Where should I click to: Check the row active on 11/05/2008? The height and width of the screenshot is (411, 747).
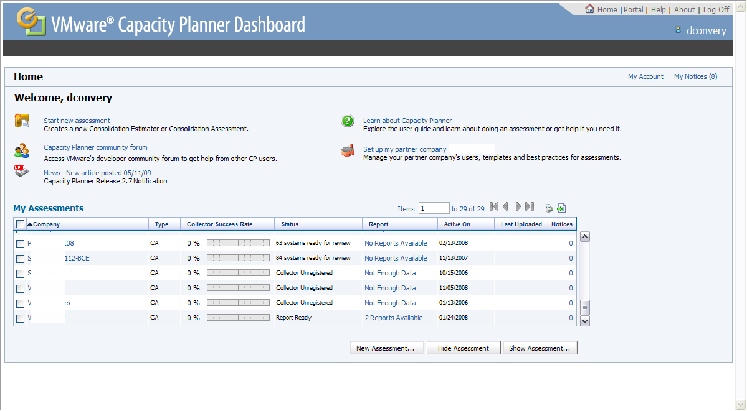(20, 289)
